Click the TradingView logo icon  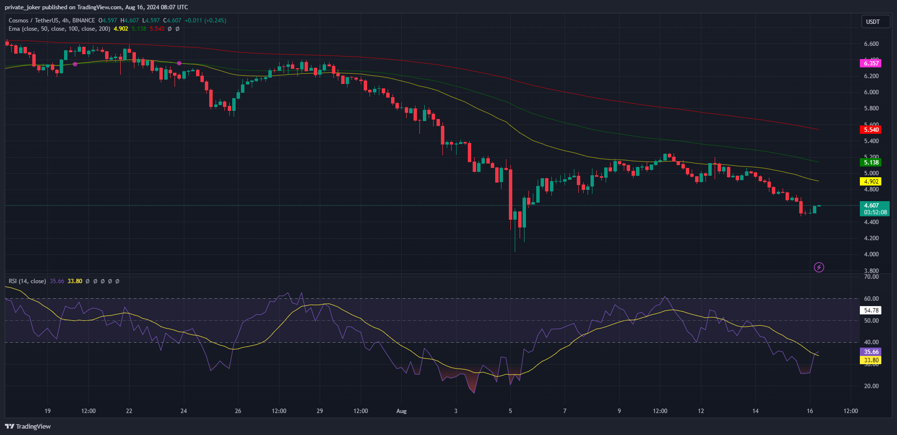click(x=9, y=426)
